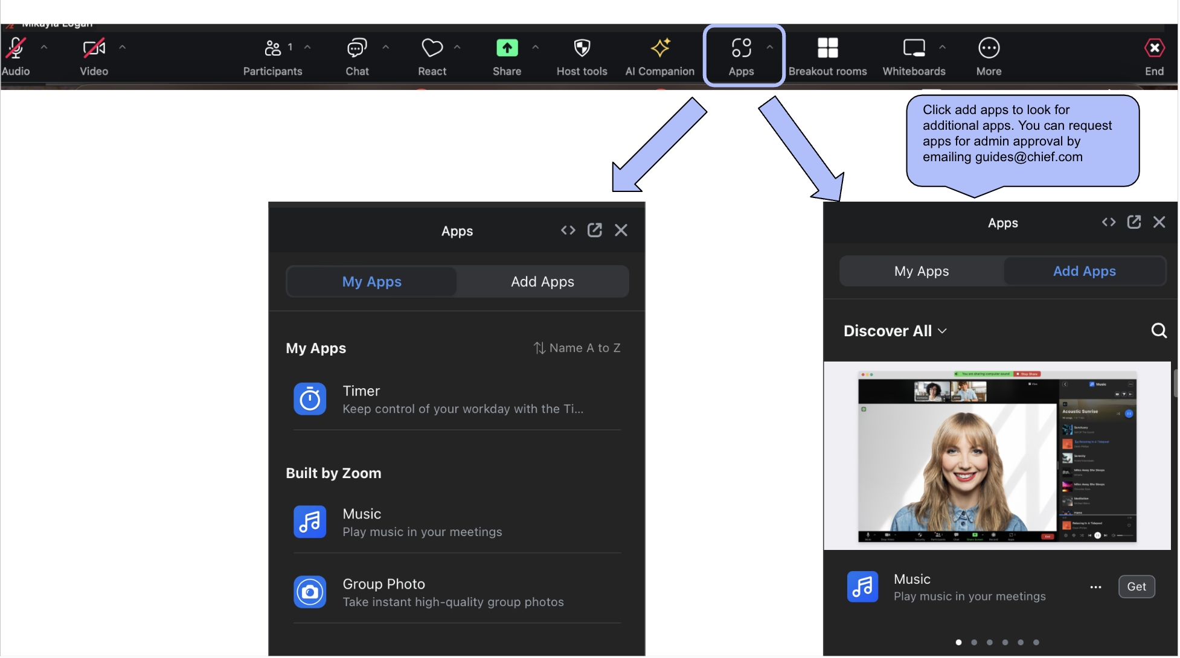Click the Get button for Music

(x=1136, y=587)
